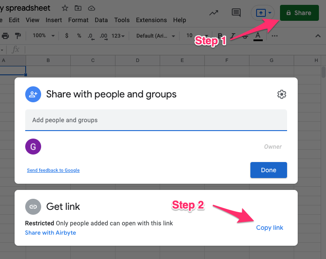Click the move to folder icon
Image resolution: width=326 pixels, height=259 pixels.
point(78,8)
